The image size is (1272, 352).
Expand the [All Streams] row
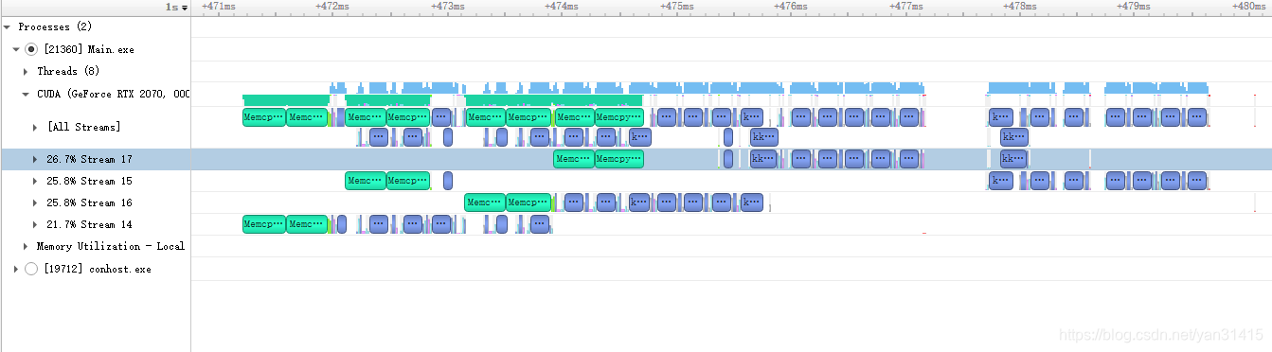[35, 127]
